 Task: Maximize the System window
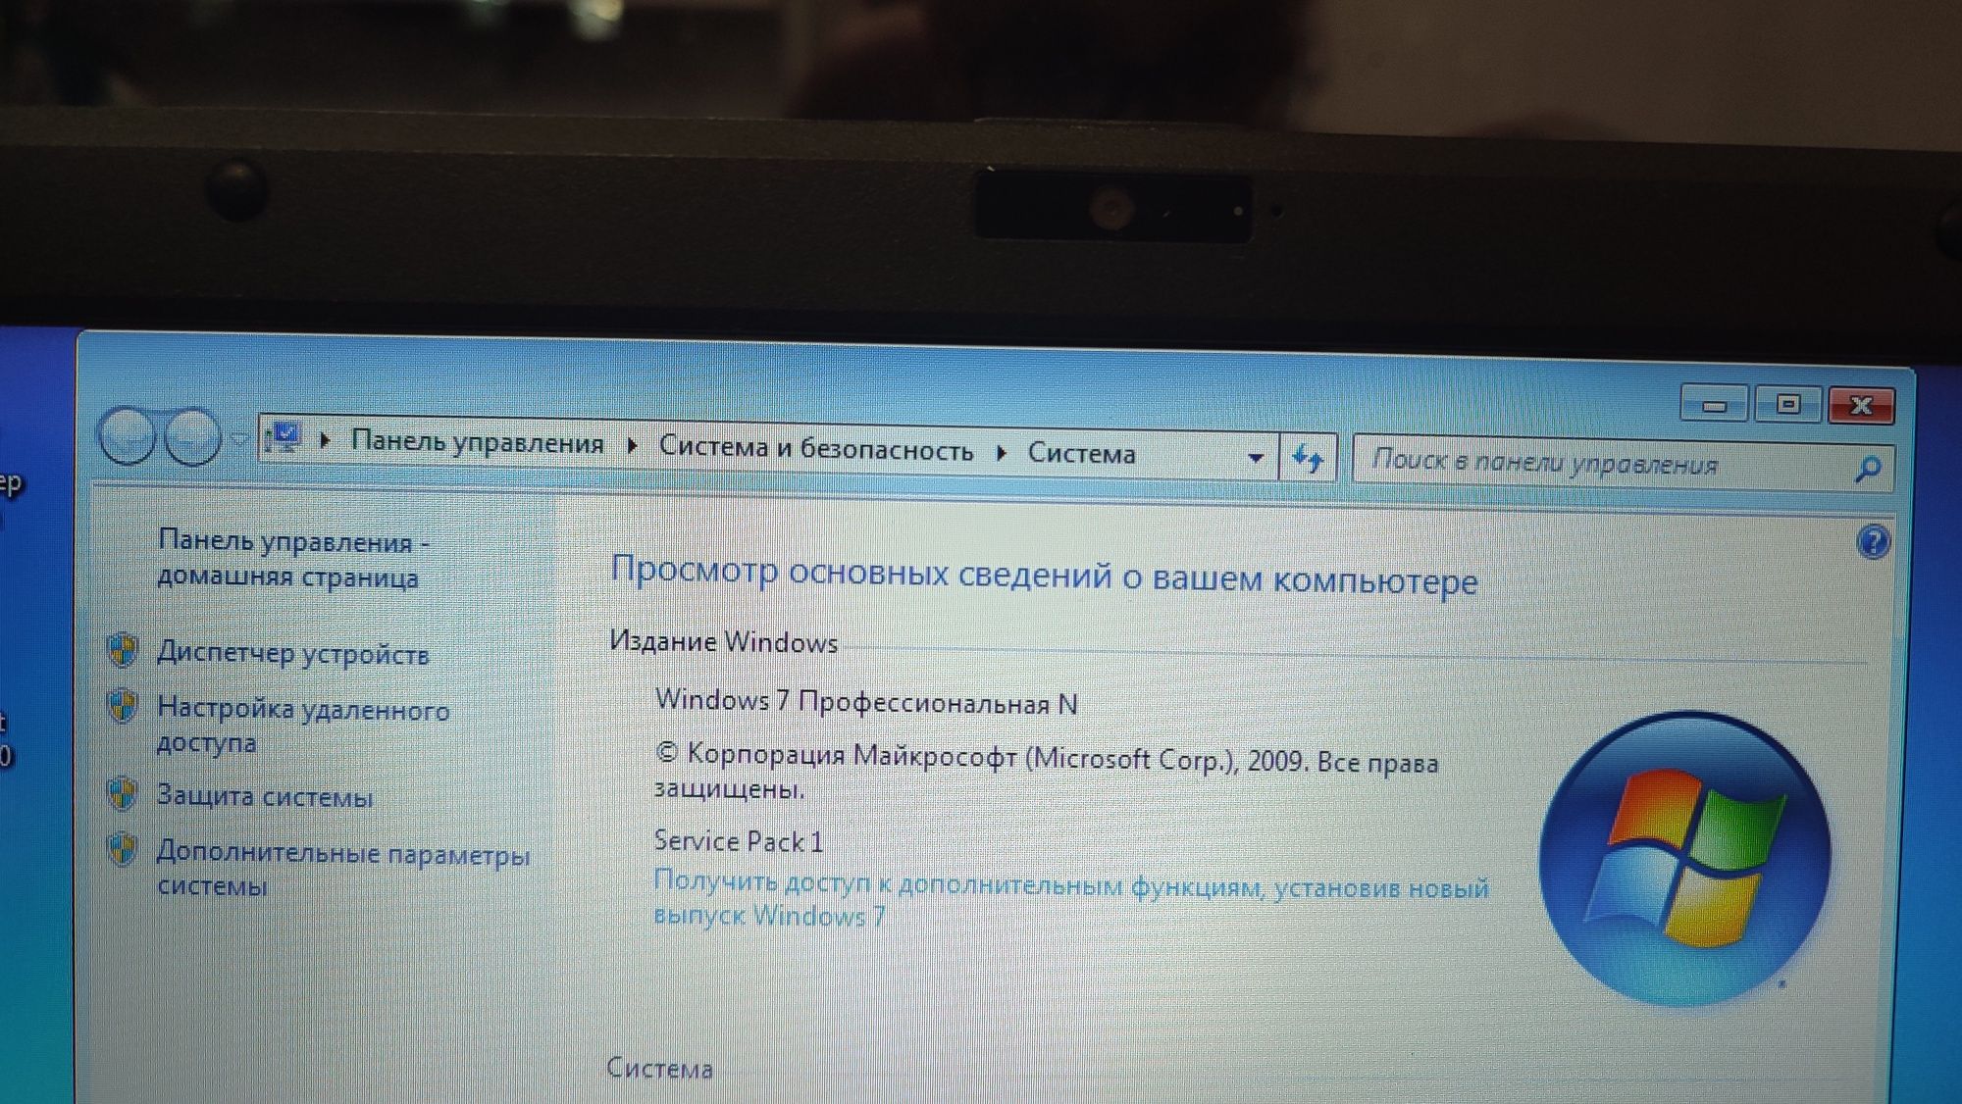(x=1787, y=404)
